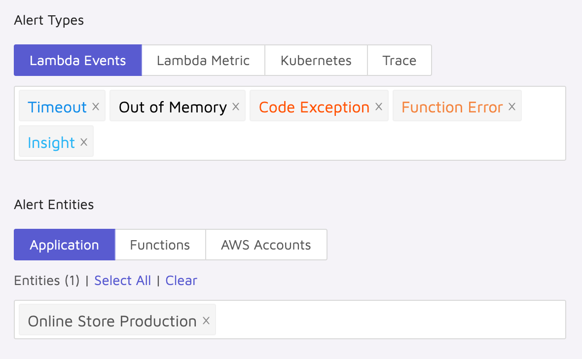This screenshot has width=582, height=359.
Task: Click the Out of Memory label
Action: coord(173,108)
